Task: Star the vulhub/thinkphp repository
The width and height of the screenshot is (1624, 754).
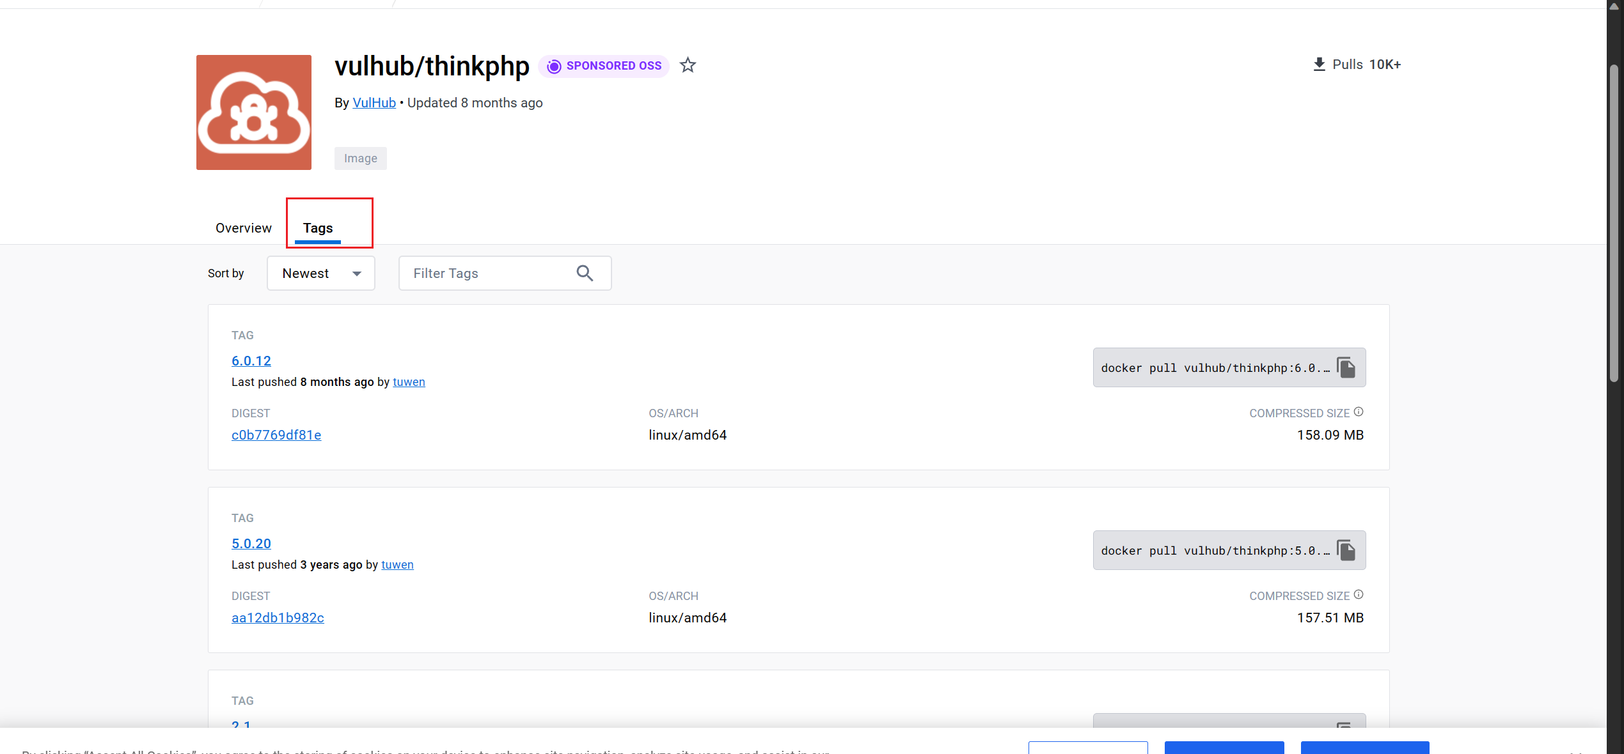Action: point(688,65)
